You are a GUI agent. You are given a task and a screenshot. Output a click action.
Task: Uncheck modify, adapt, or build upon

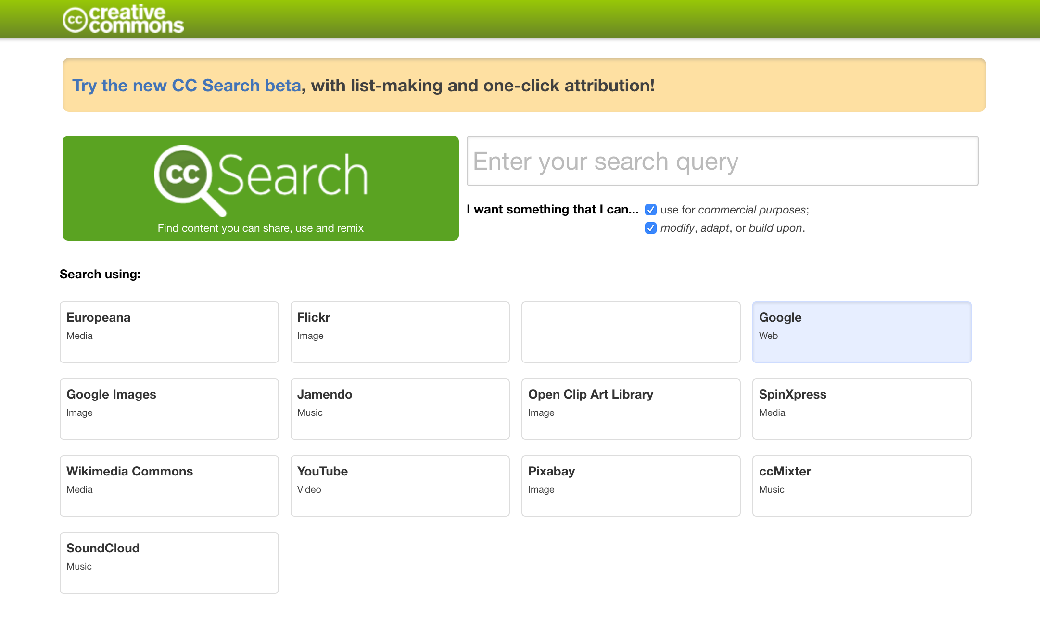(x=650, y=228)
